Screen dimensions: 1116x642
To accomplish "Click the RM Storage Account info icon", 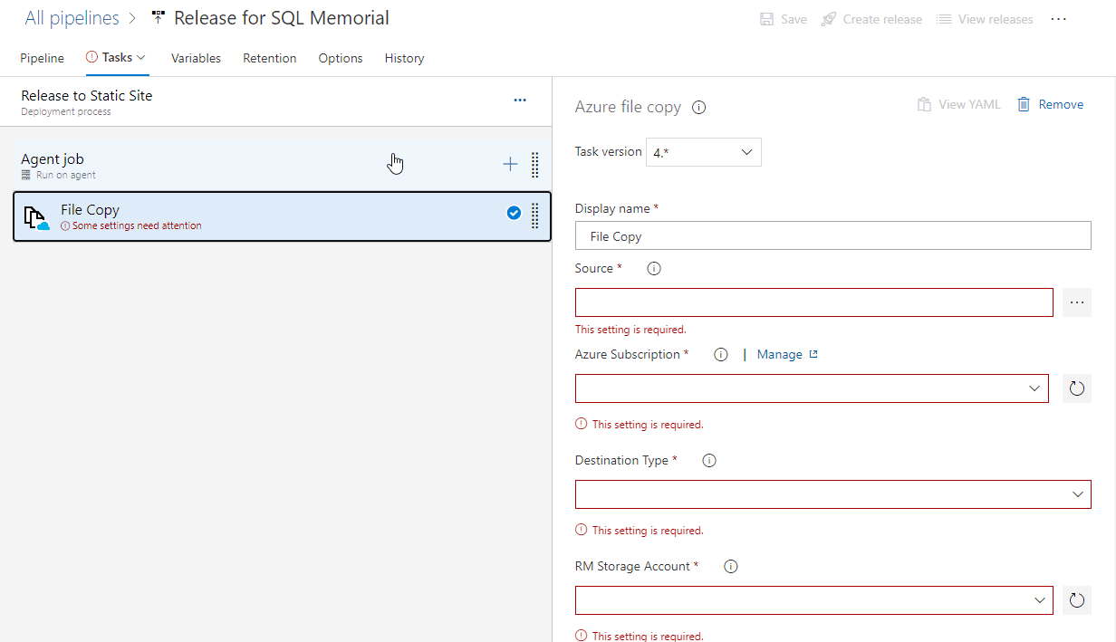I will (731, 567).
